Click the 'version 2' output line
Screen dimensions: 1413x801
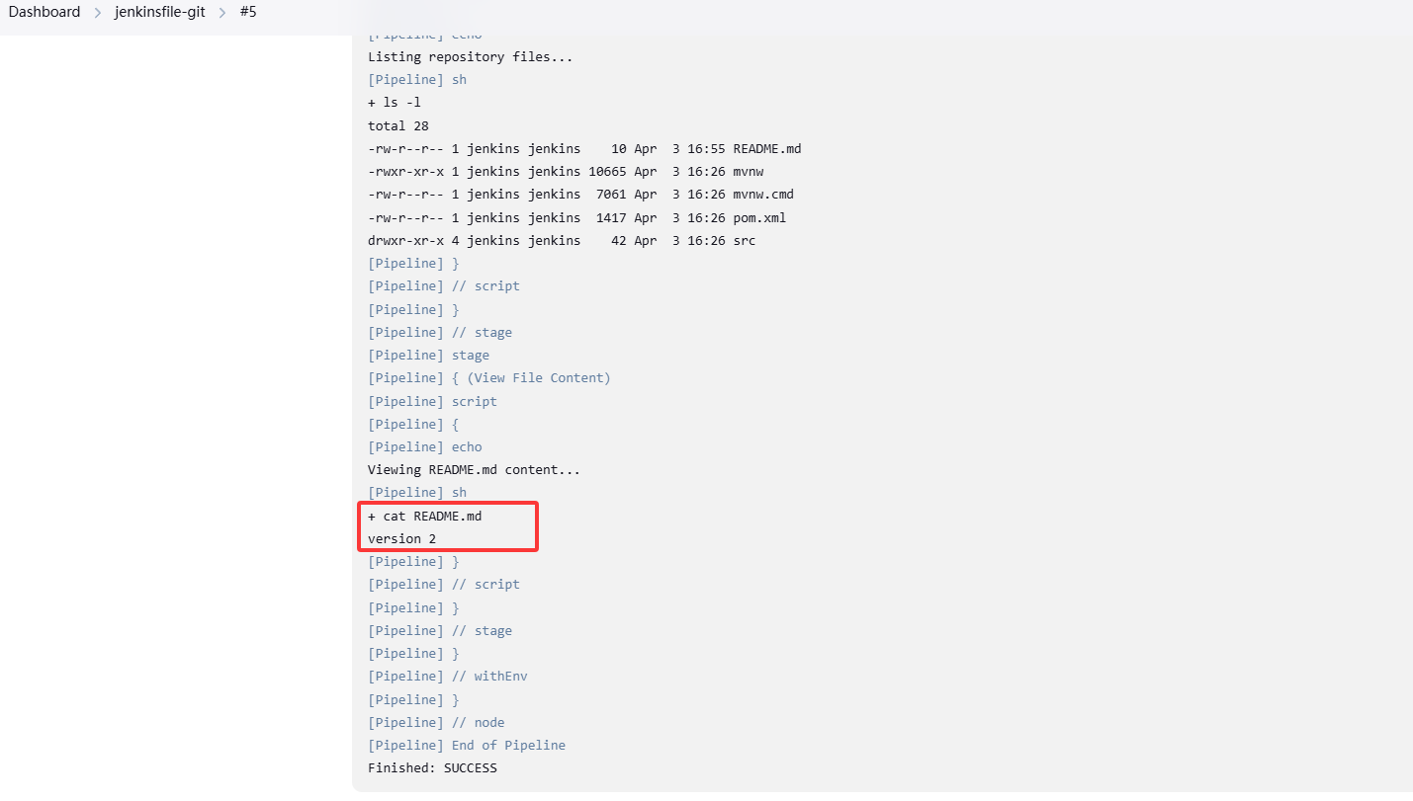401,539
